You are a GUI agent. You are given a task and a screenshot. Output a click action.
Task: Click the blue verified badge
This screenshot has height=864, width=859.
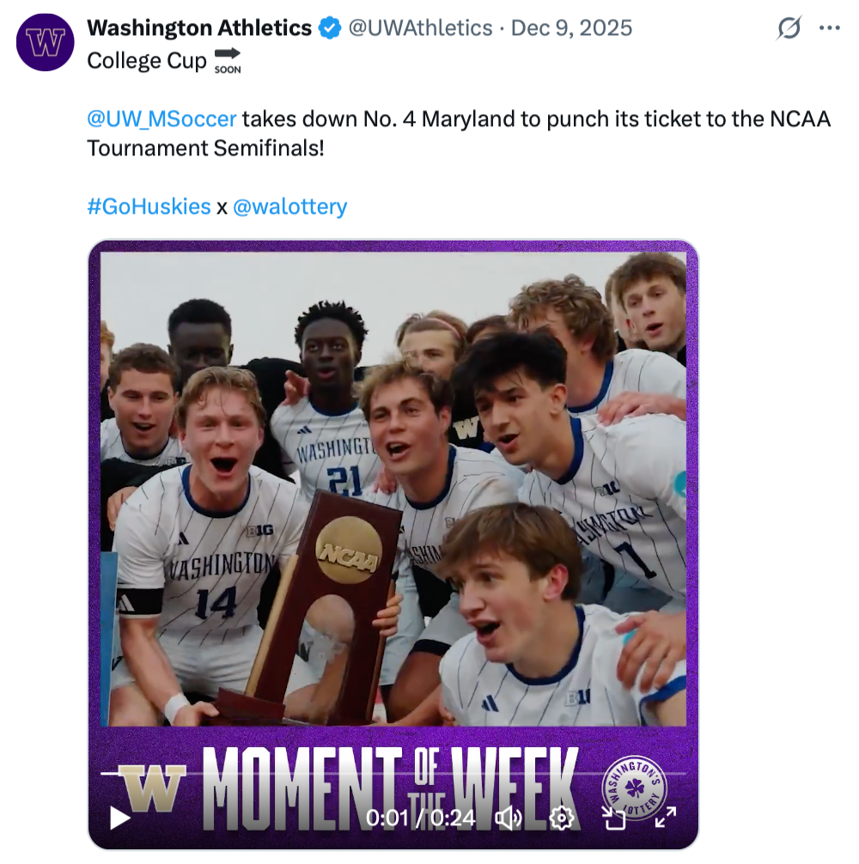[330, 28]
